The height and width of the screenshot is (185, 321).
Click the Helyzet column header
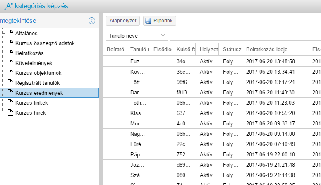click(208, 50)
